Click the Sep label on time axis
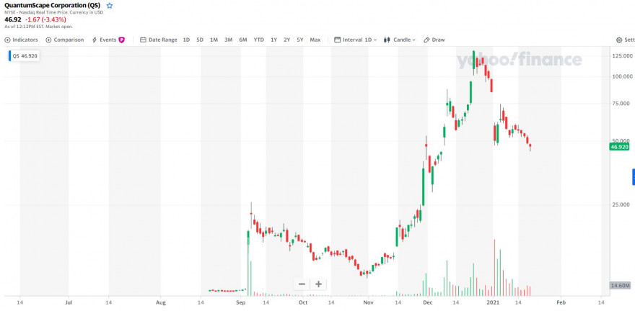Image resolution: width=635 pixels, height=311 pixels. tap(240, 302)
